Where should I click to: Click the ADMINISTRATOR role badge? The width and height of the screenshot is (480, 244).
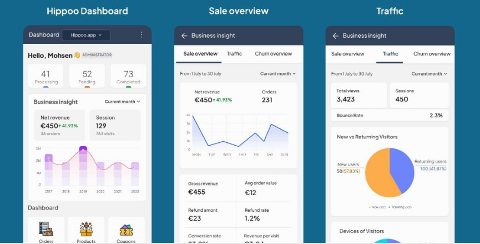(x=97, y=55)
